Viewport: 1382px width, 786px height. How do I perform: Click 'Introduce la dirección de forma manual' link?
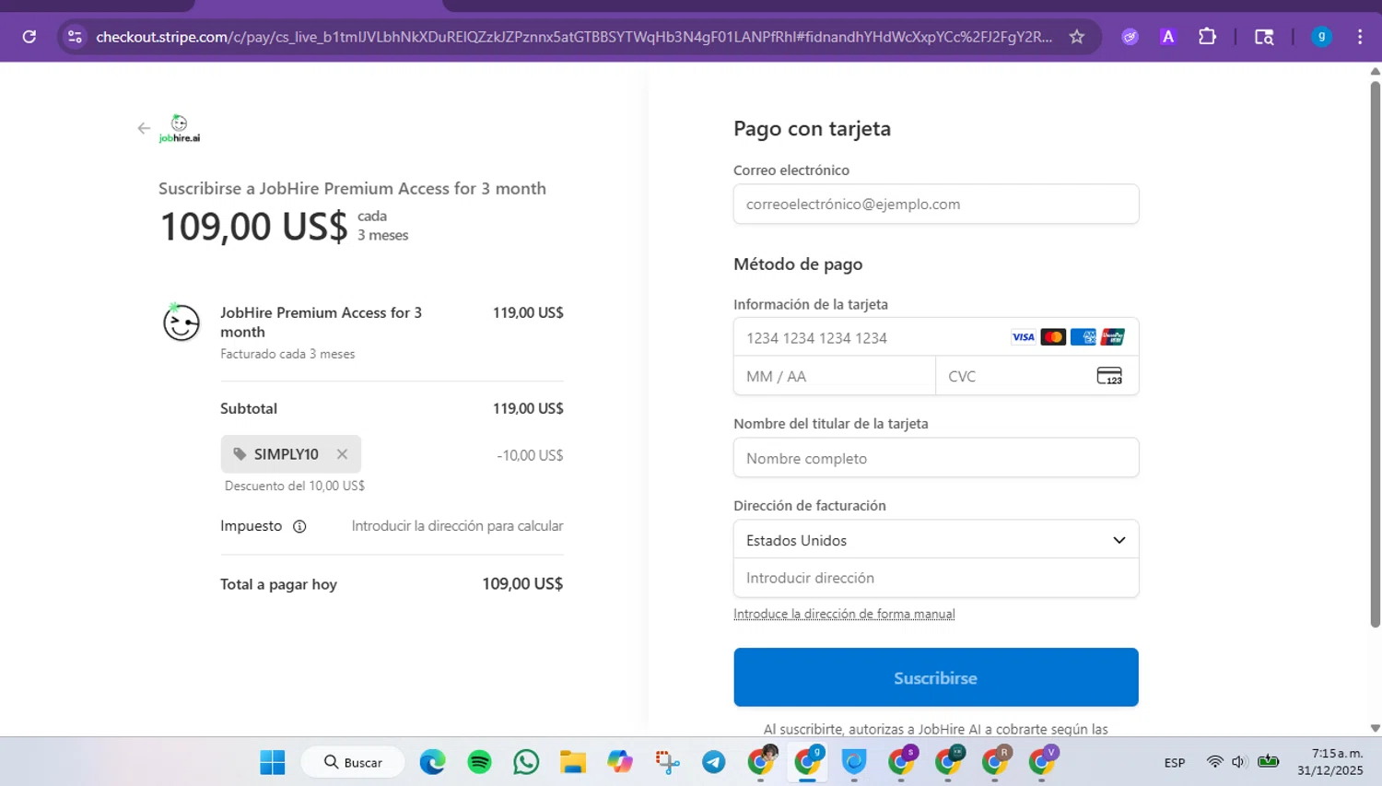click(844, 614)
